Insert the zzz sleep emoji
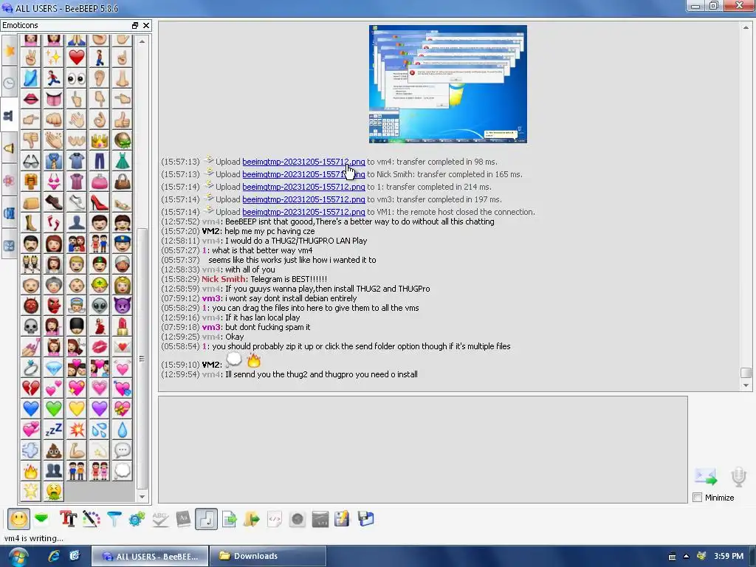 click(53, 430)
